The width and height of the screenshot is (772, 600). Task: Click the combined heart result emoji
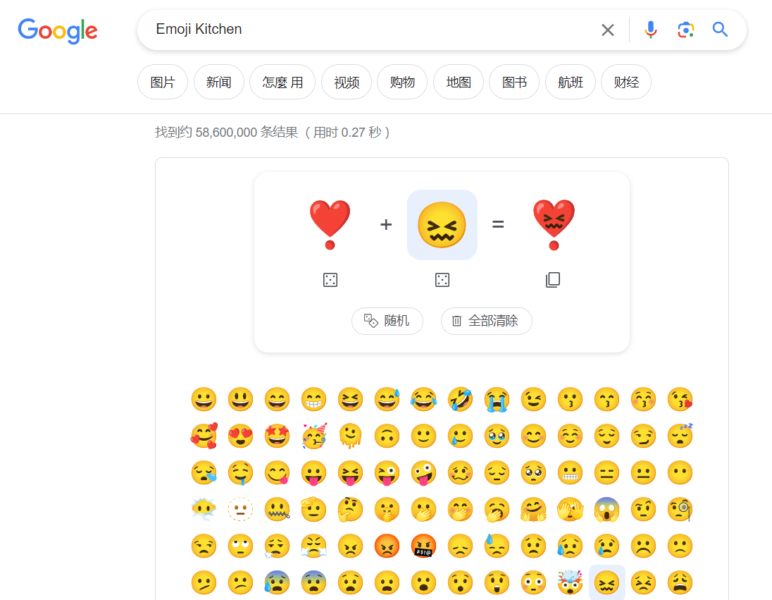[554, 225]
